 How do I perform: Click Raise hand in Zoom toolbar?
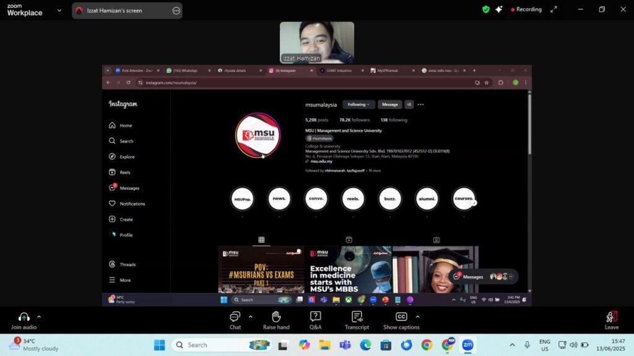[276, 321]
